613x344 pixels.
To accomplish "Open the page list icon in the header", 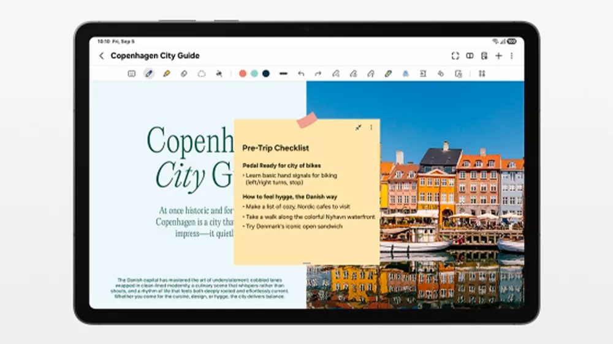I will [x=484, y=56].
